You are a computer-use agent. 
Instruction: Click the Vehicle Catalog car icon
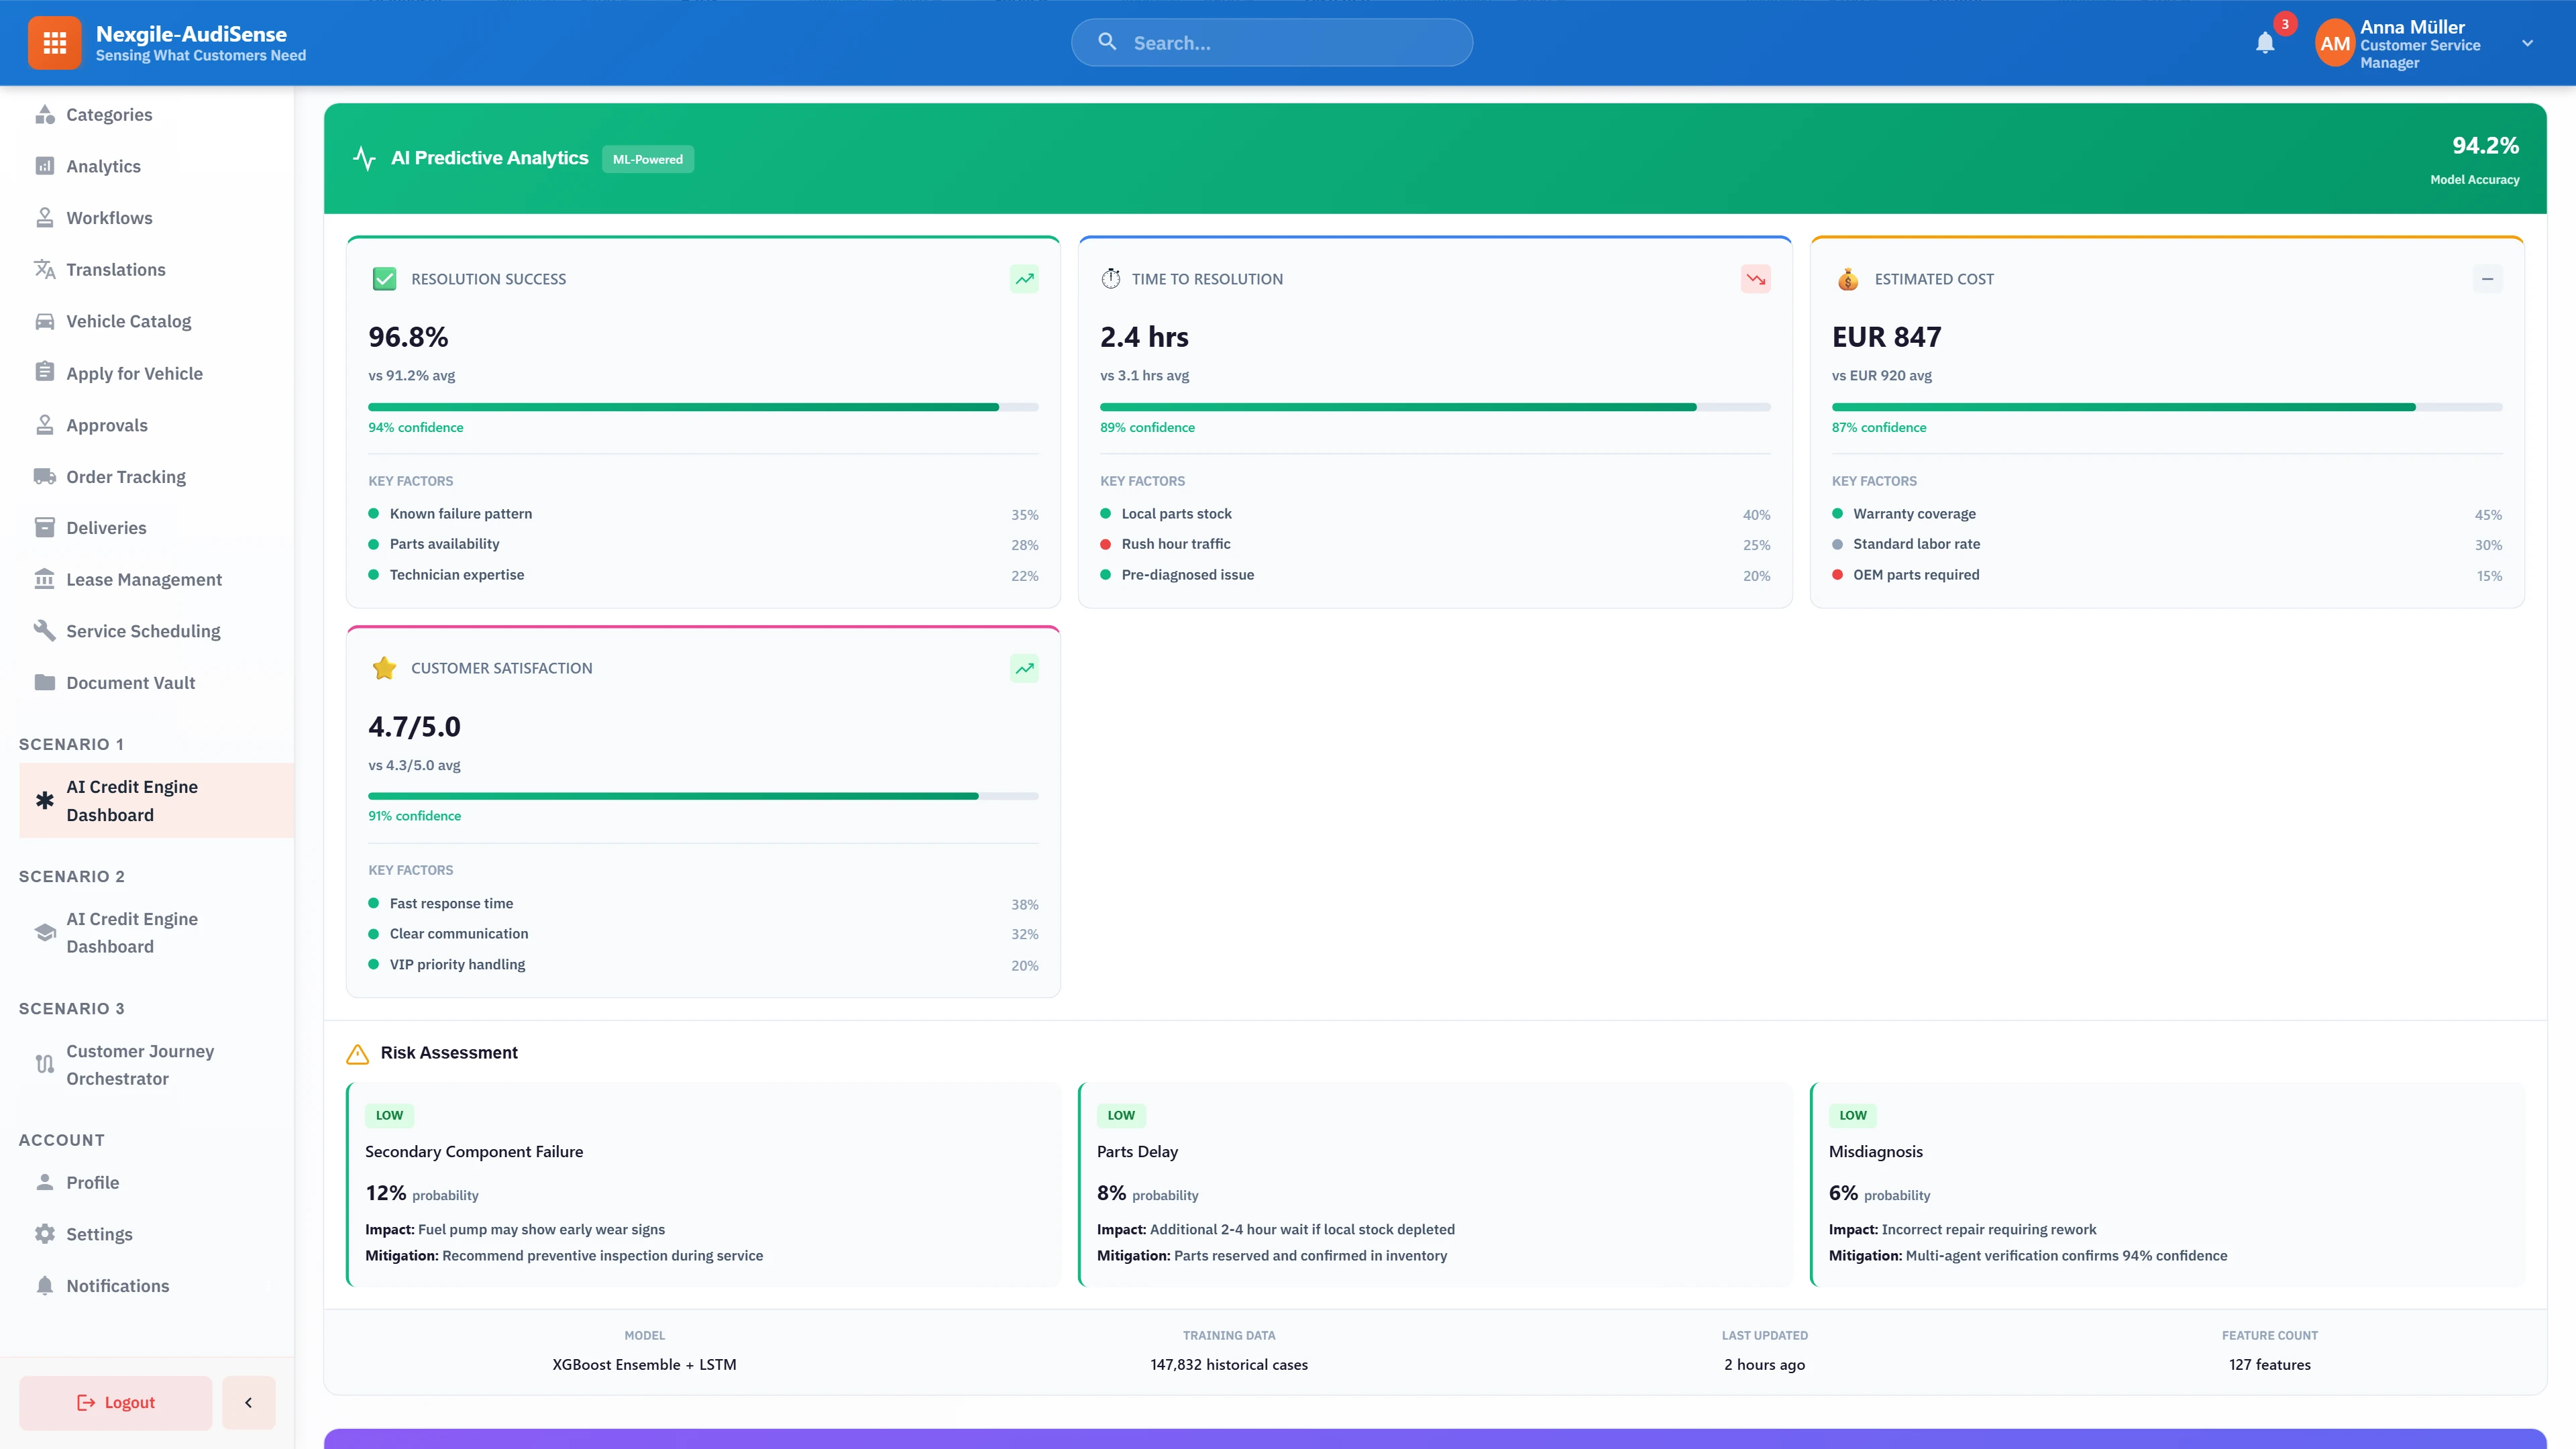[x=44, y=321]
